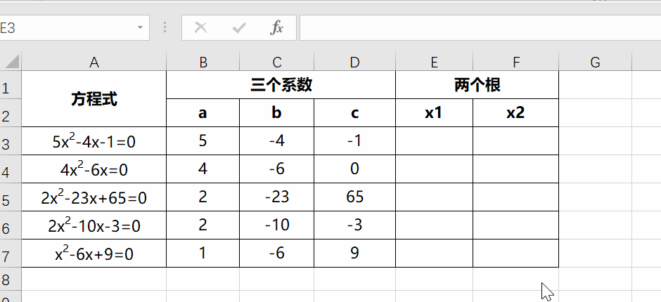Click the 方程式 merged header cell
The width and height of the screenshot is (661, 302).
point(94,99)
